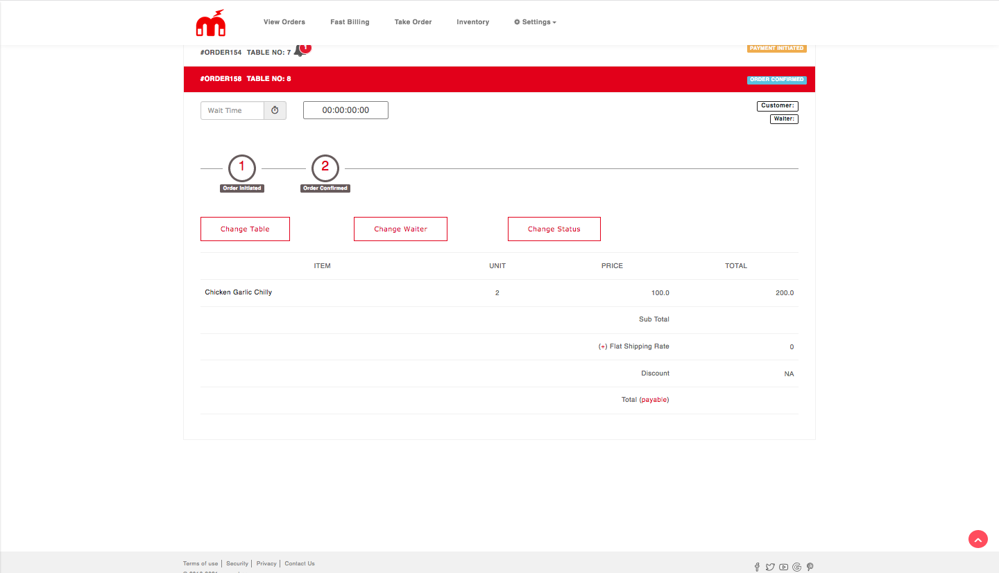The image size is (999, 573).
Task: Click the Wait Time input field
Action: (x=232, y=110)
